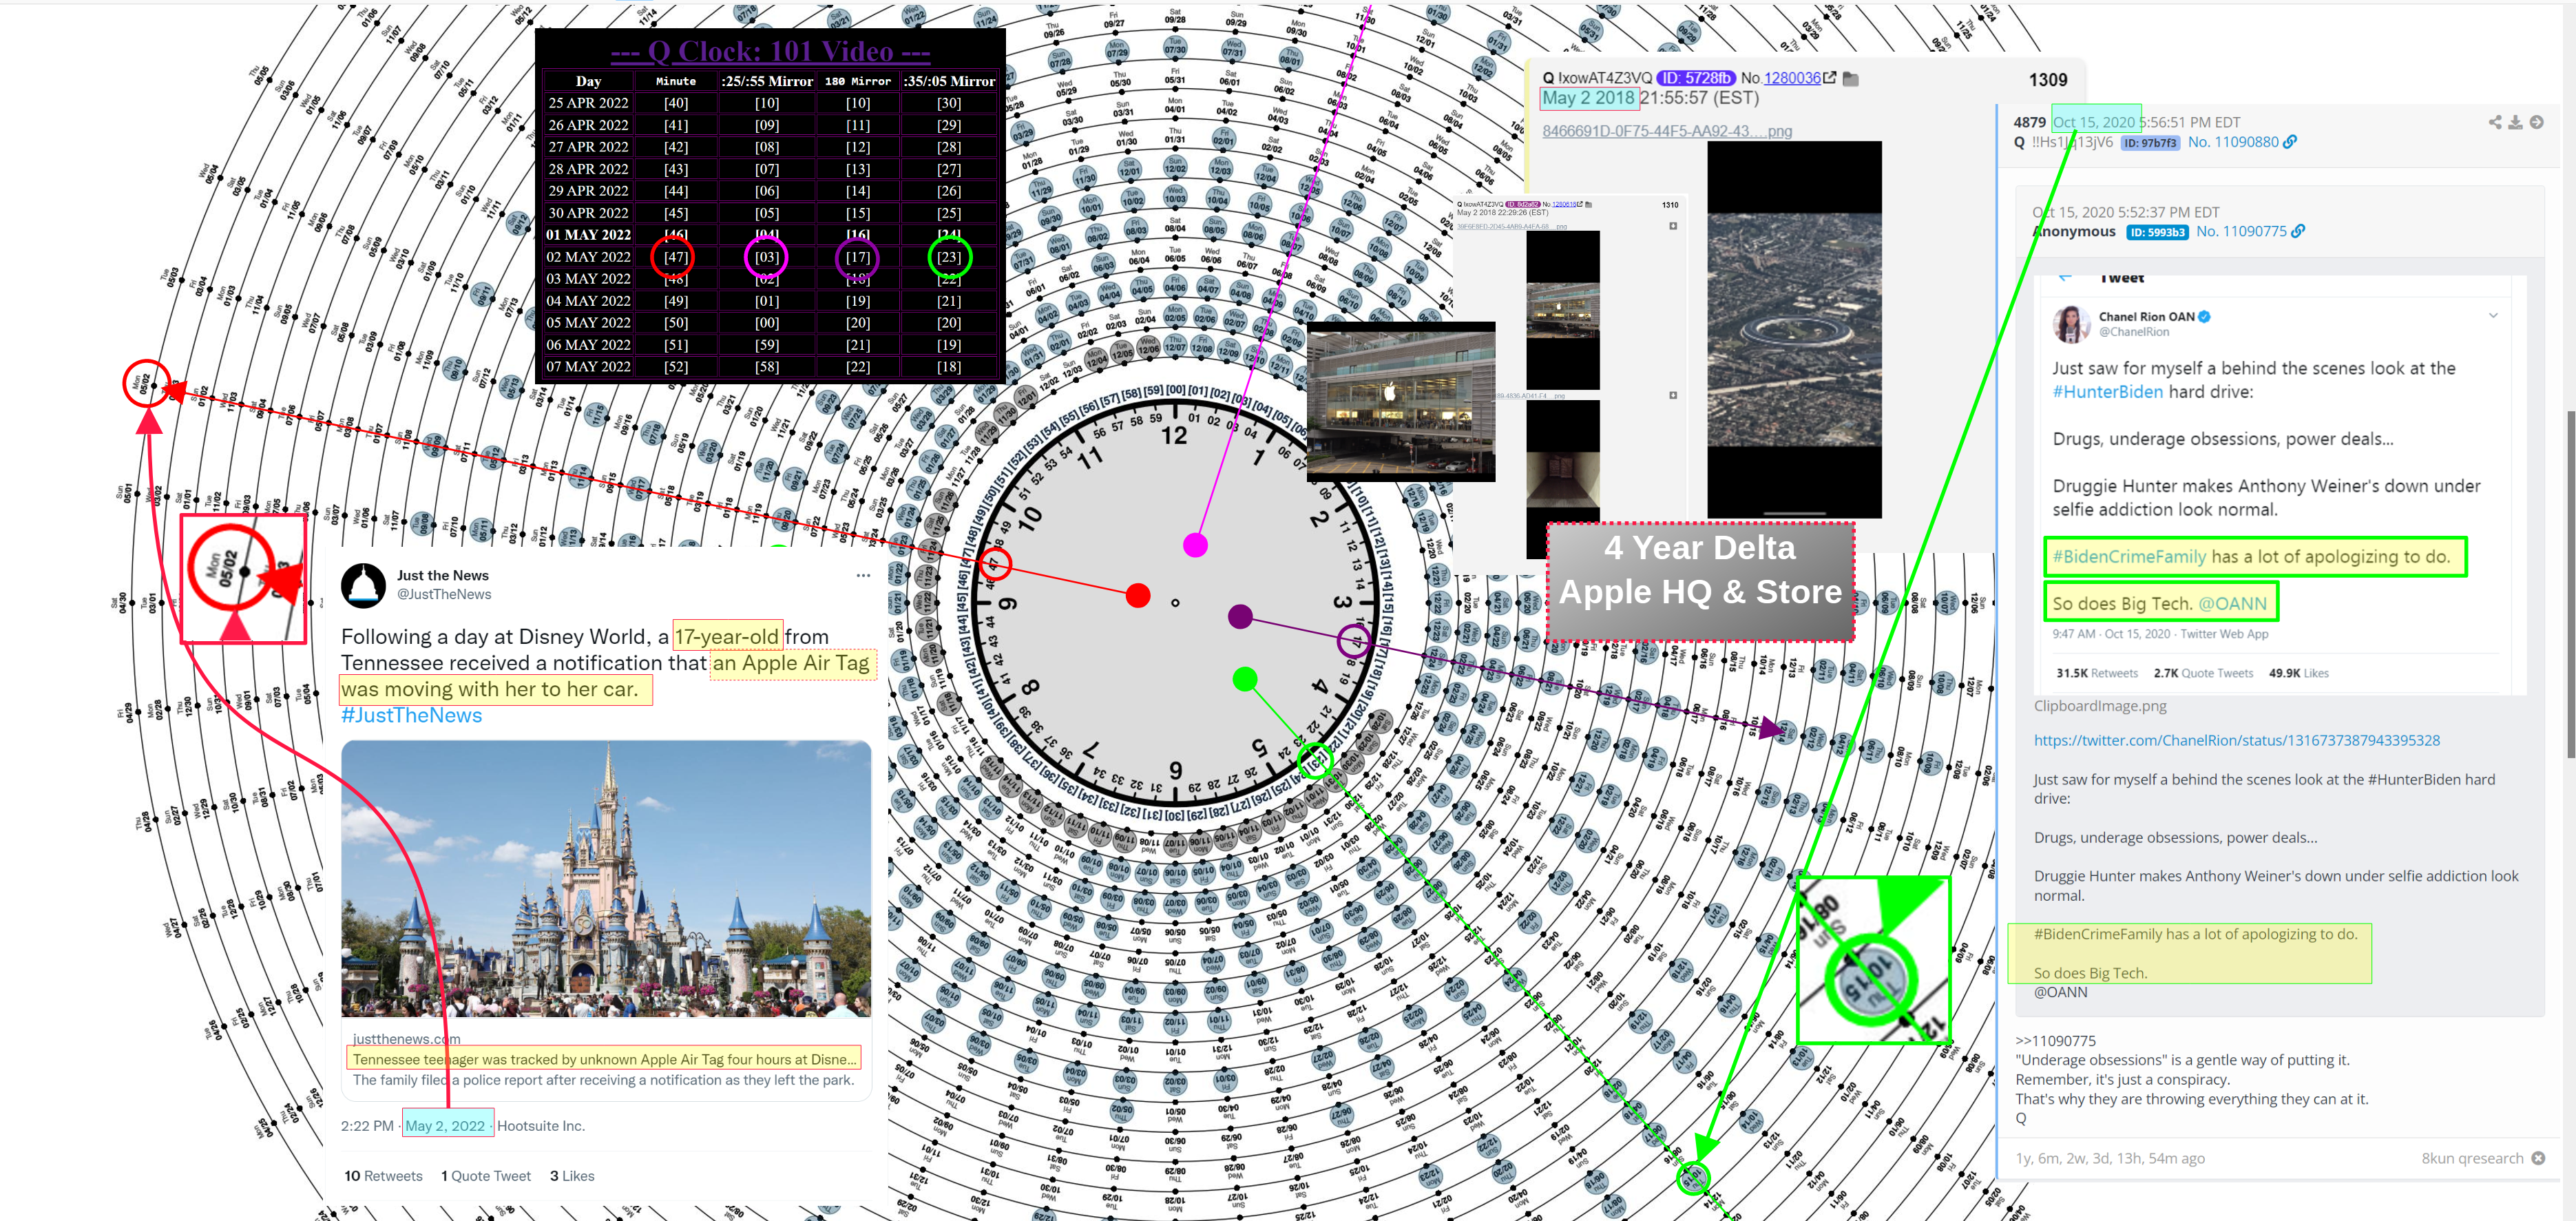Viewport: 2576px width, 1221px height.
Task: Click the Just the News profile avatar
Action: tap(363, 585)
